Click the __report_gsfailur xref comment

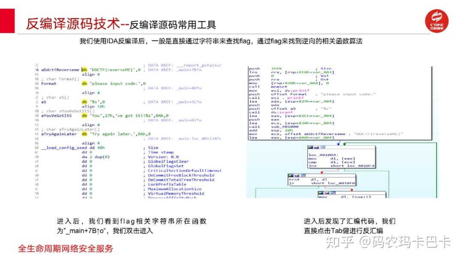click(198, 65)
